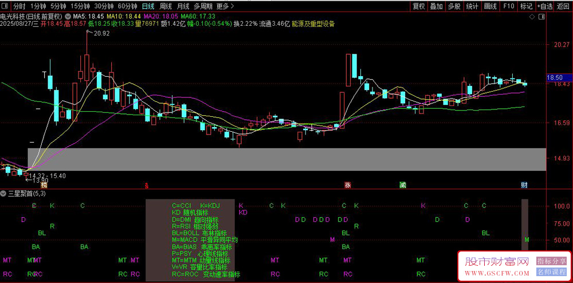Open the 电光科技 indicator dropdown arrow
The width and height of the screenshot is (573, 283).
[x=68, y=17]
